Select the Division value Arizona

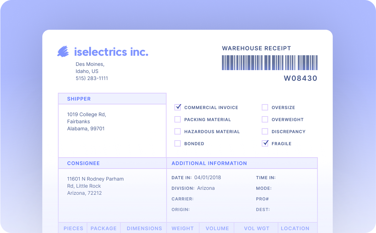click(x=206, y=188)
